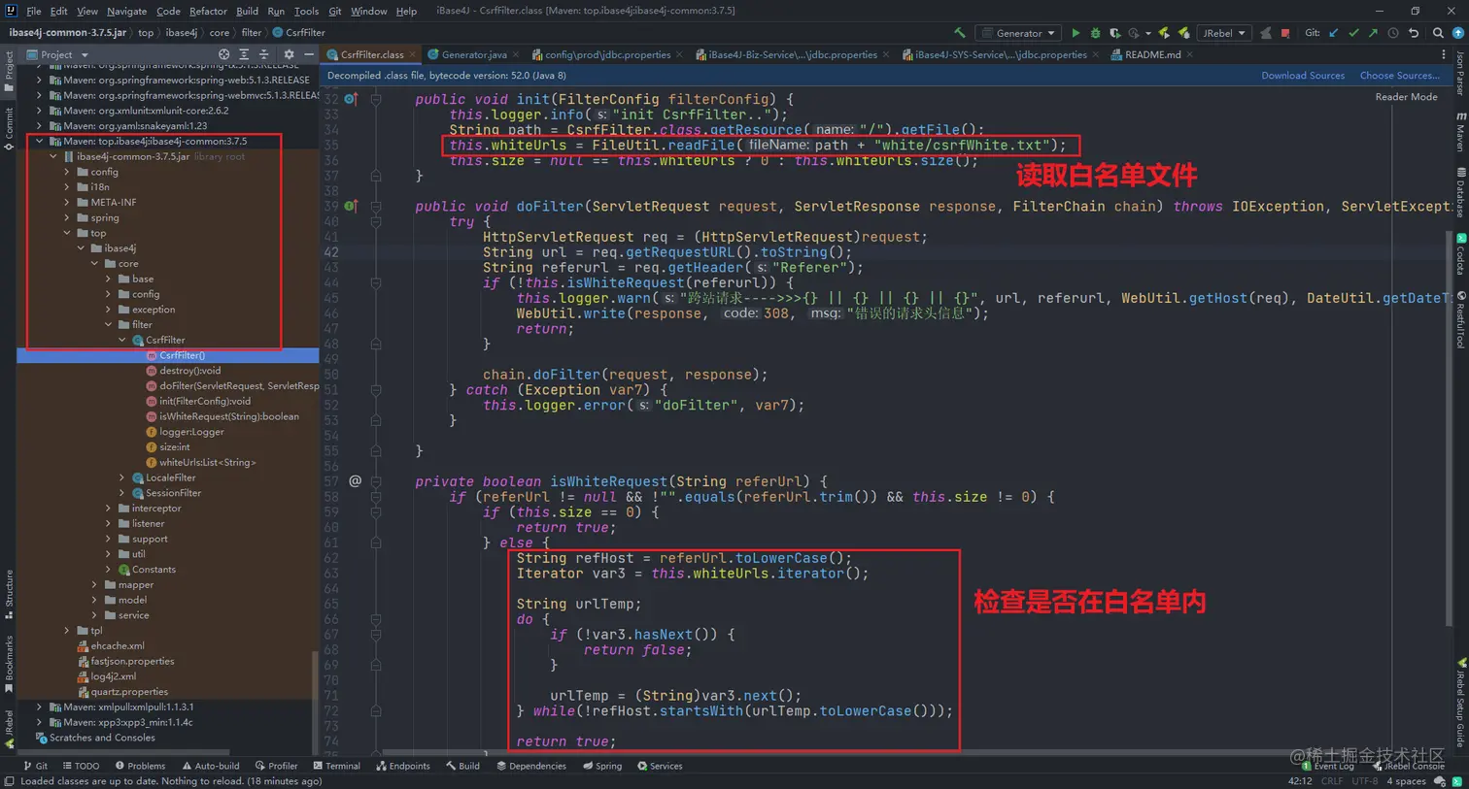Fold the doFilter method in gutter

coord(376,206)
